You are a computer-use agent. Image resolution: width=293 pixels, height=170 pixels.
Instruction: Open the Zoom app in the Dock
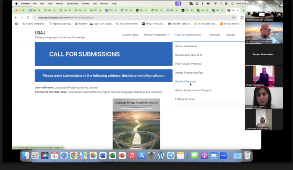point(224,155)
